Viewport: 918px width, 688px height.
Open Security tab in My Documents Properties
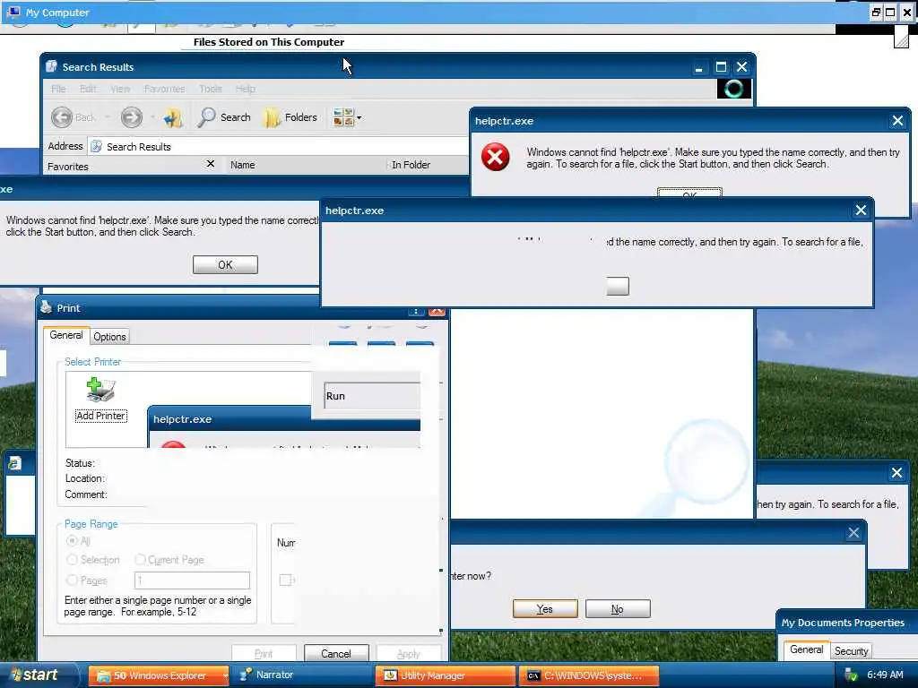coord(852,651)
